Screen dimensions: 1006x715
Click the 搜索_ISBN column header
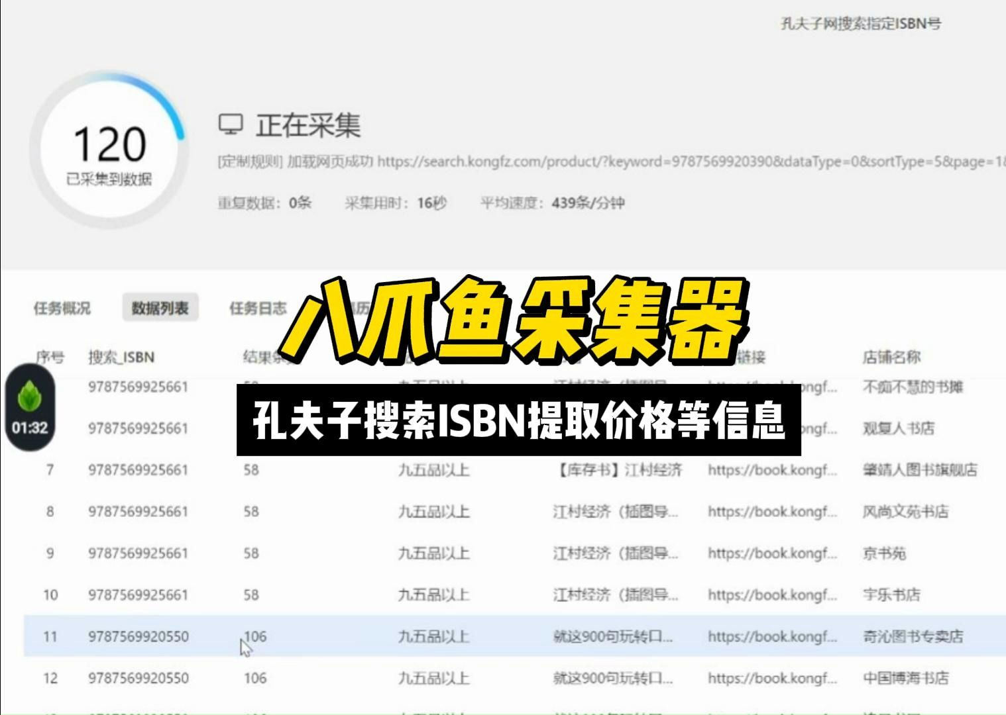[121, 358]
